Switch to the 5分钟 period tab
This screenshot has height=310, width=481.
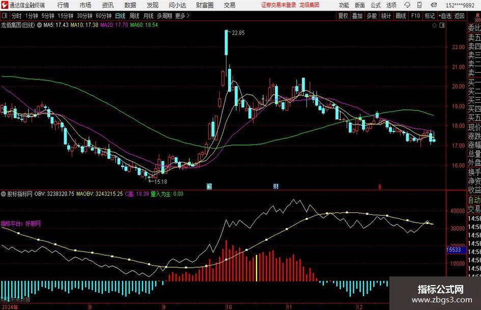[48, 16]
